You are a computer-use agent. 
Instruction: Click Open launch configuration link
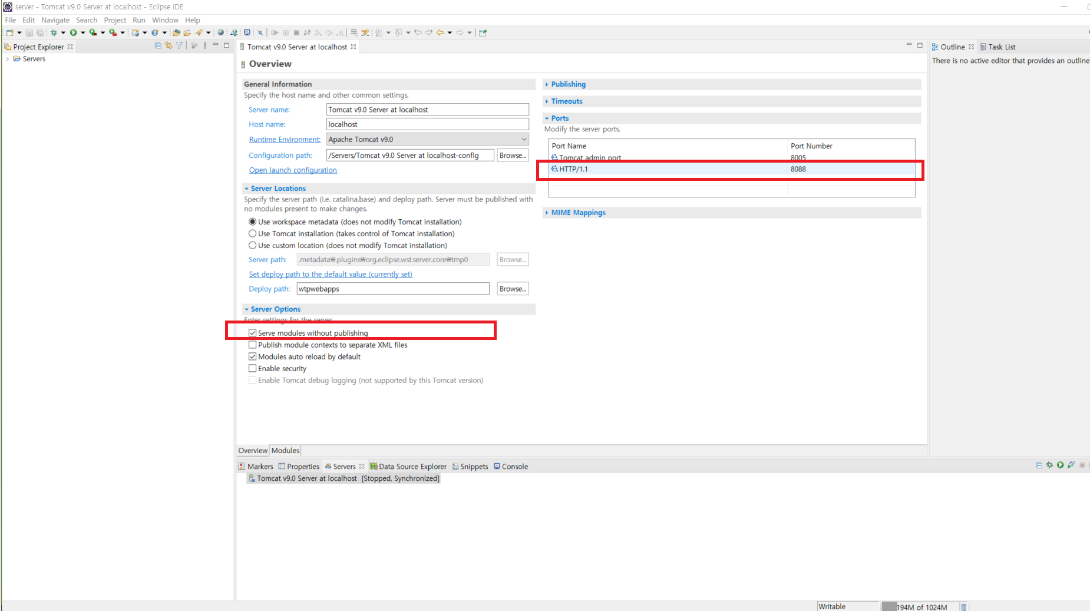[x=293, y=170]
